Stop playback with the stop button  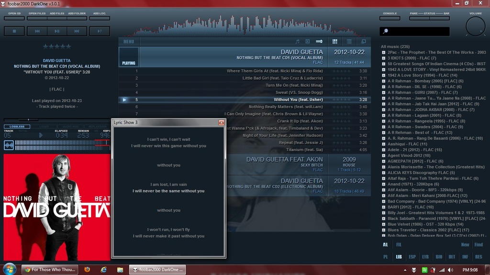pyautogui.click(x=14, y=31)
